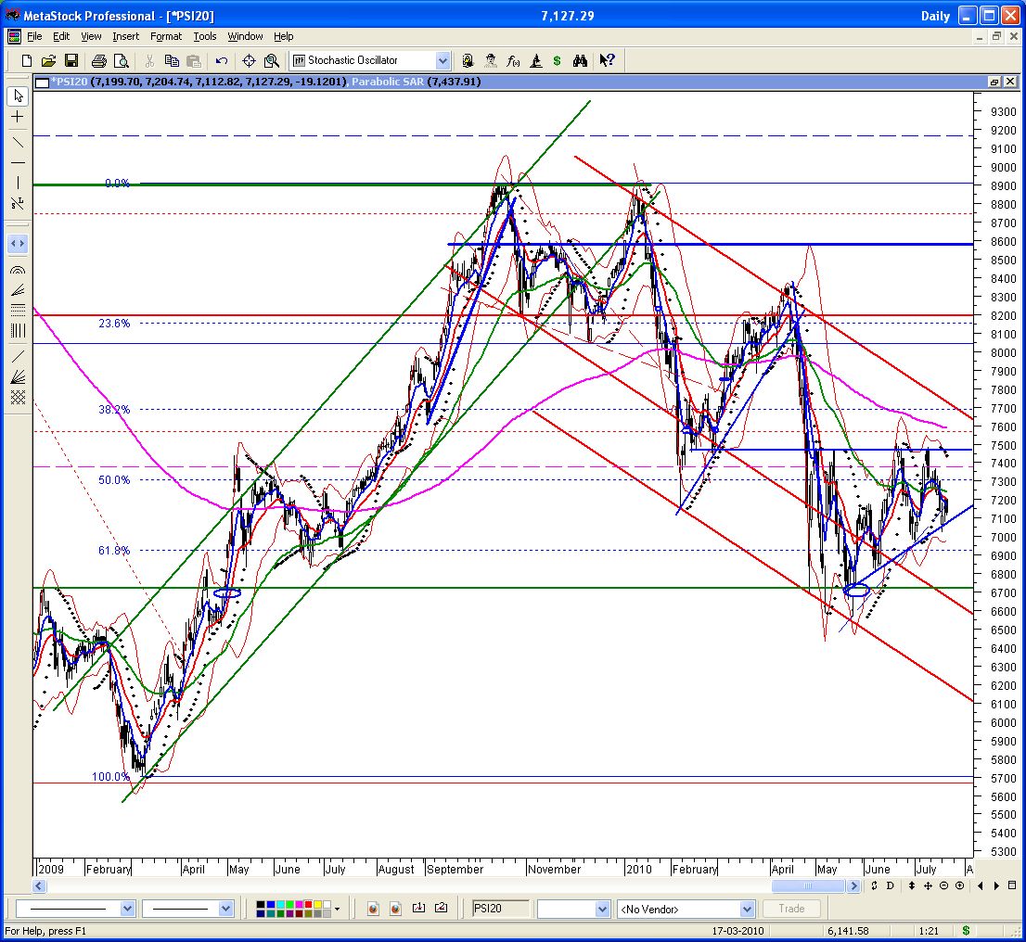The height and width of the screenshot is (942, 1026).
Task: Open print preview
Action: click(121, 61)
